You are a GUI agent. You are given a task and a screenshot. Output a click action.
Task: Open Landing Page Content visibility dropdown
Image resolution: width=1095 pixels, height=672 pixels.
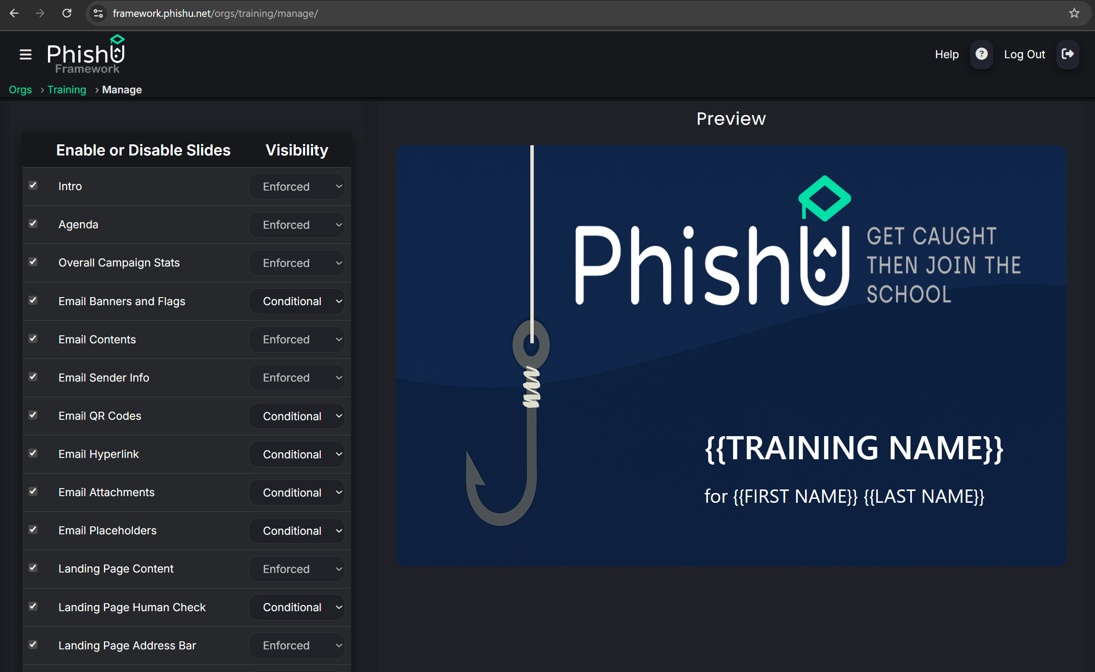tap(297, 569)
